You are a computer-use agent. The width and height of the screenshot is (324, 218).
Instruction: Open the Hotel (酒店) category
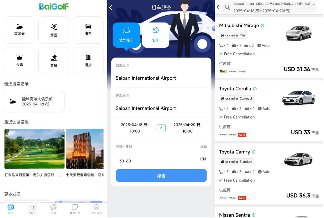[x=88, y=61]
